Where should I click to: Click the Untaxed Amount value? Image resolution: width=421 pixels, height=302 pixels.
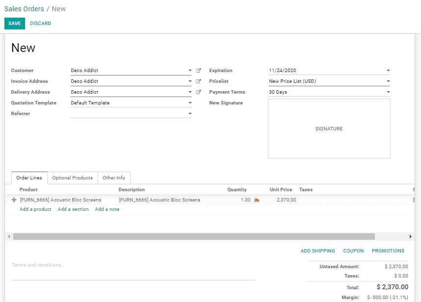pyautogui.click(x=396, y=267)
